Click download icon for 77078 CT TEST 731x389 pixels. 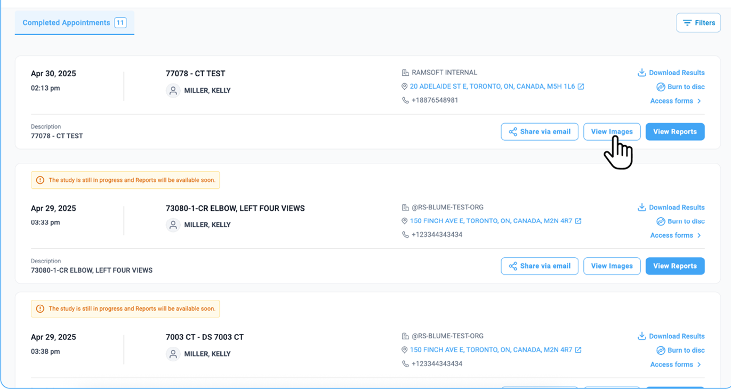(x=642, y=73)
